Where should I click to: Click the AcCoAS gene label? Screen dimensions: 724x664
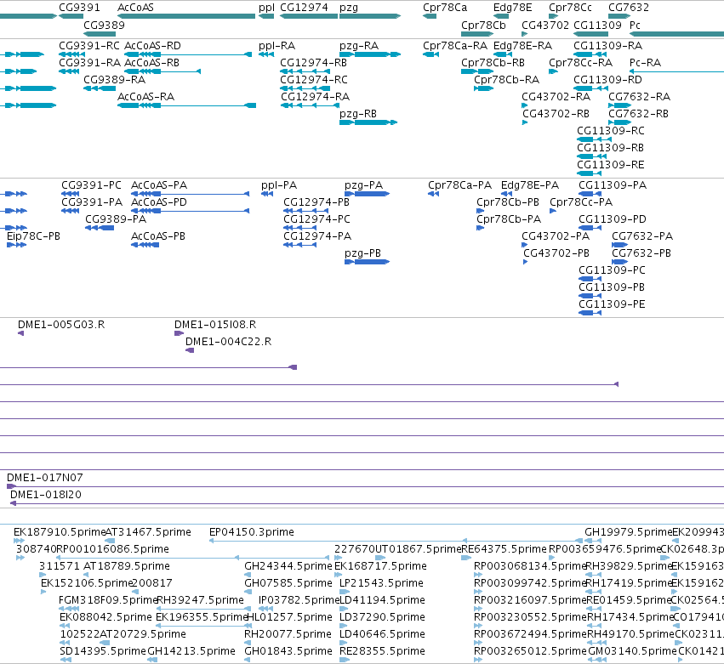pyautogui.click(x=135, y=8)
